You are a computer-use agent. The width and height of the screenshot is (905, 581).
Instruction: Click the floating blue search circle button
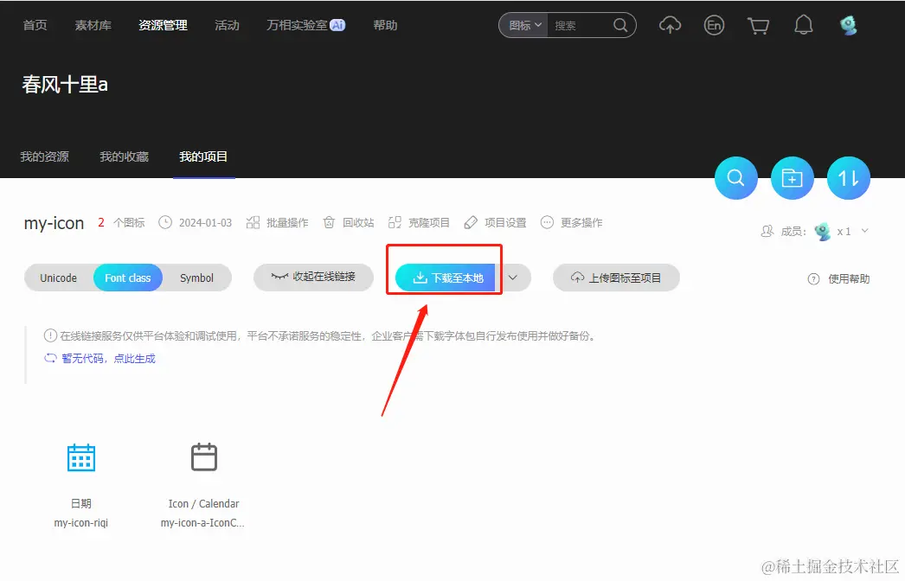coord(735,177)
